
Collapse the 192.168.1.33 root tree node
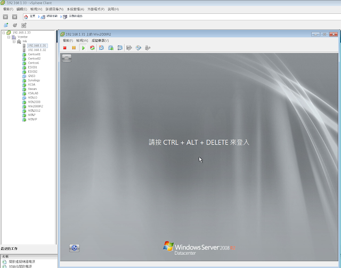[4, 33]
